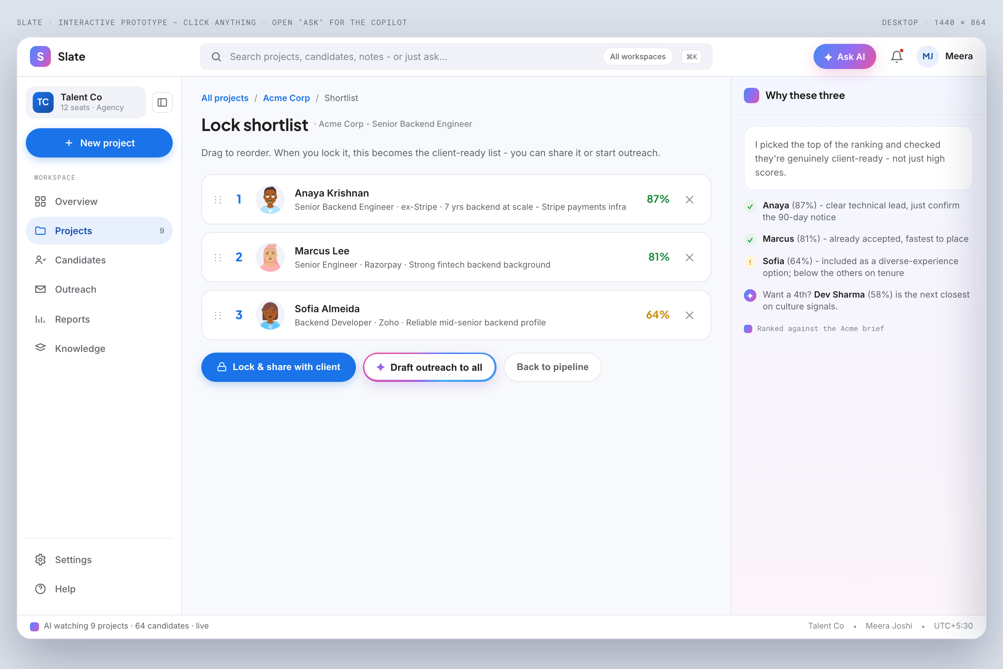Image resolution: width=1003 pixels, height=669 pixels.
Task: Click Sofia's 64% match score
Action: click(657, 315)
